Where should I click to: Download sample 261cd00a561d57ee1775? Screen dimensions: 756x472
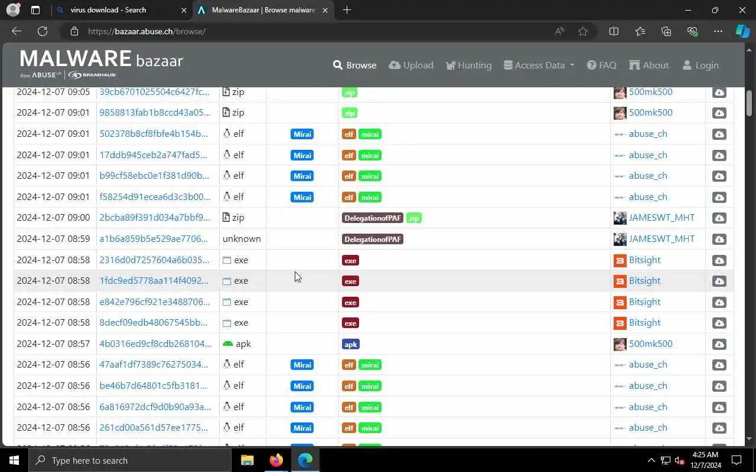[x=719, y=428]
